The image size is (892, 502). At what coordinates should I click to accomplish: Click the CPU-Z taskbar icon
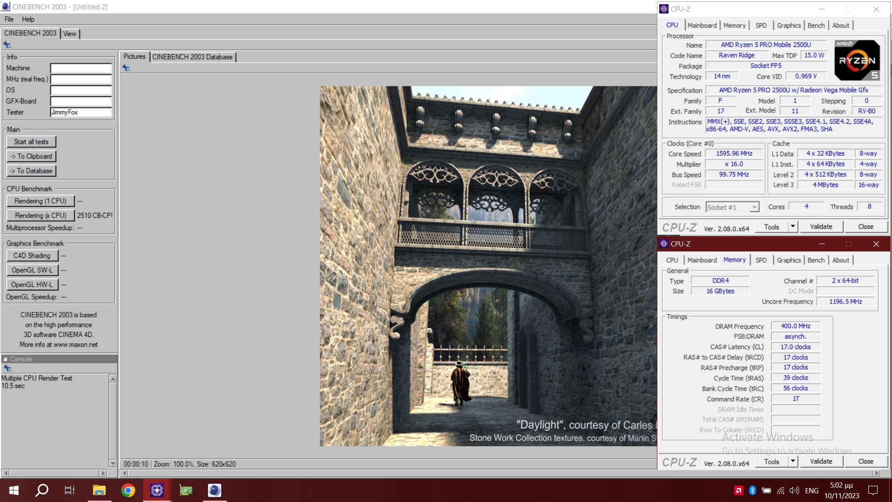[x=157, y=490]
